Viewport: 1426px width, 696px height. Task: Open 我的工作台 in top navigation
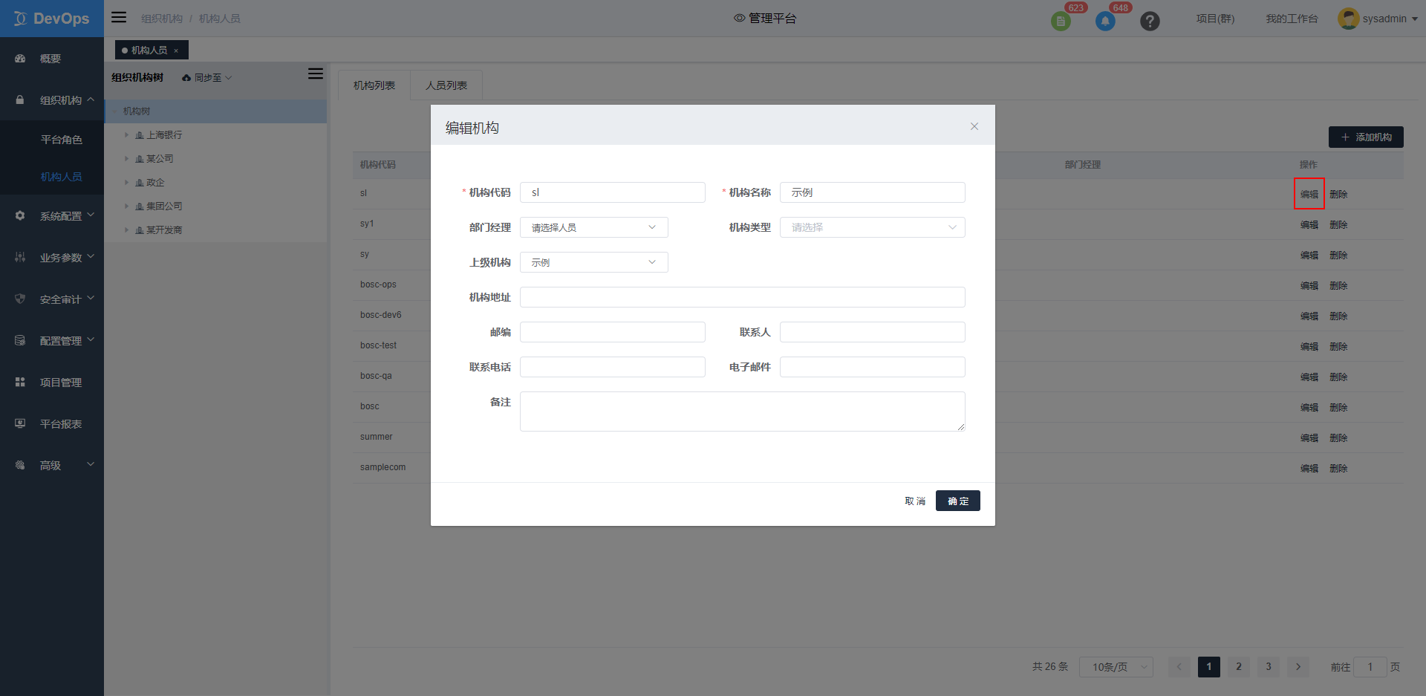point(1292,19)
